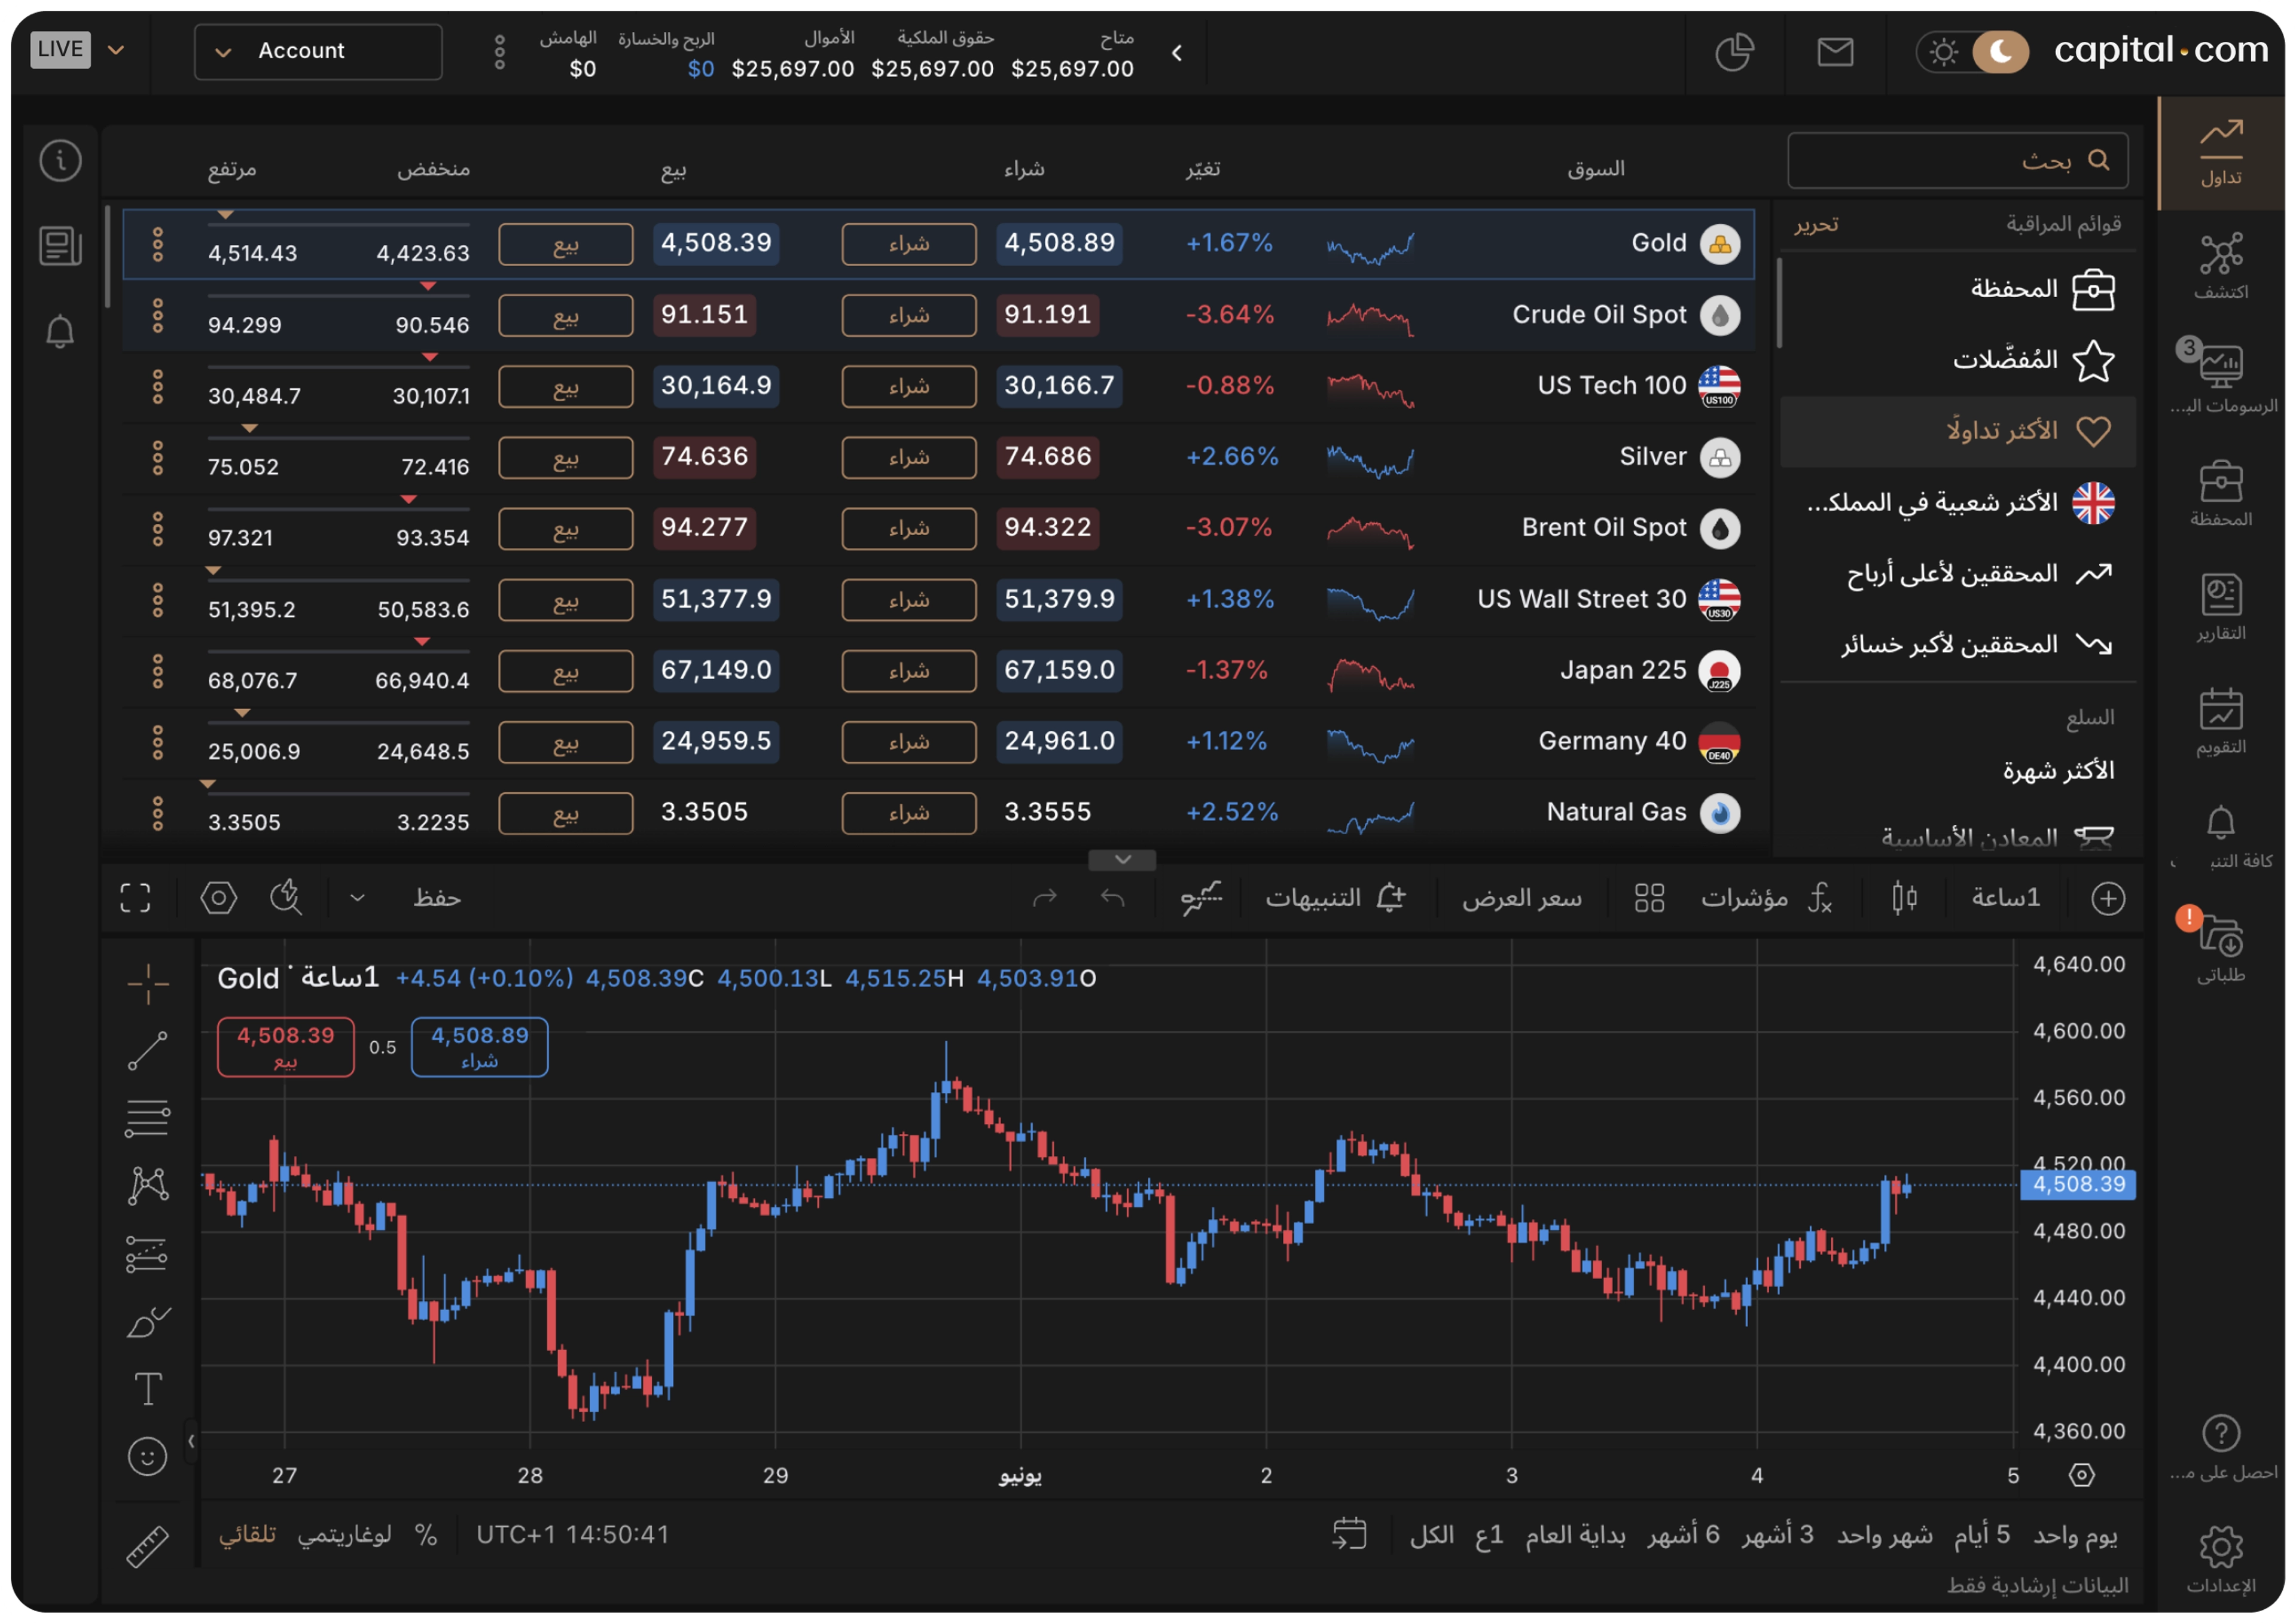Image resolution: width=2296 pixels, height=1623 pixels.
Task: Open the mail inbox icon
Action: 1835,52
